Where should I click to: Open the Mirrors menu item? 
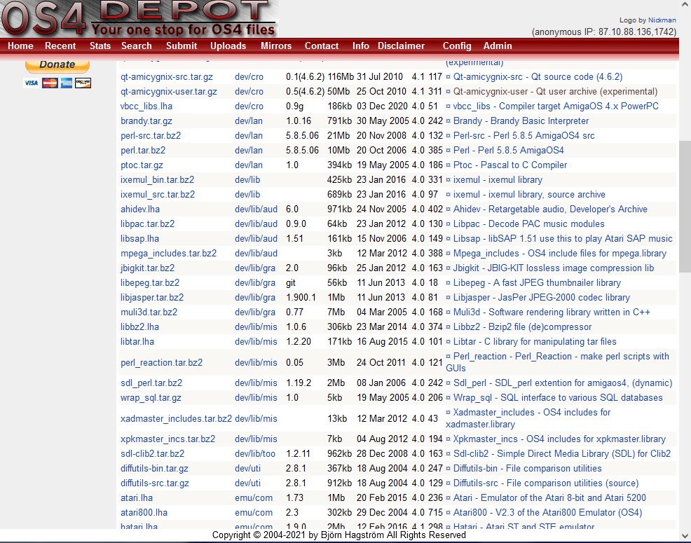tap(275, 46)
